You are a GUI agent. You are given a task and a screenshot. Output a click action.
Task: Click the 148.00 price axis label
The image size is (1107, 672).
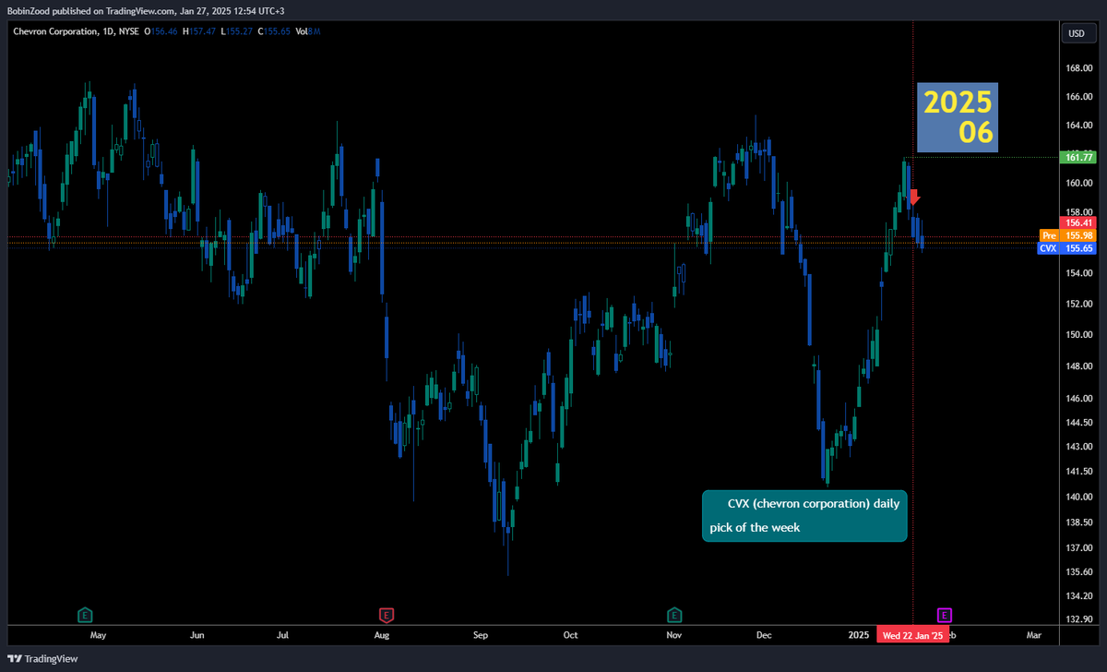(x=1078, y=366)
